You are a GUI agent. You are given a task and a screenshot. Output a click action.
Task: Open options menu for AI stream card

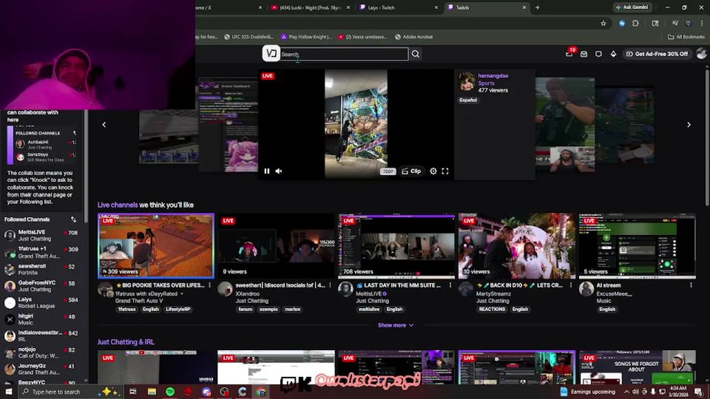(691, 285)
